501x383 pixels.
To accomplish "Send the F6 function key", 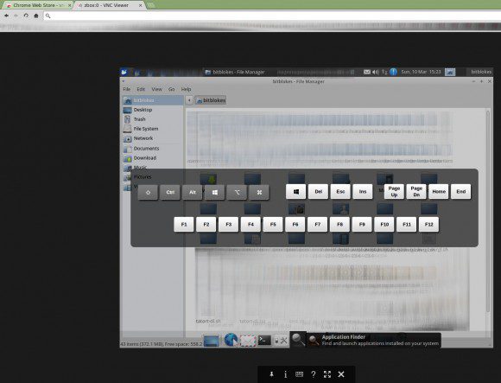I will point(295,225).
